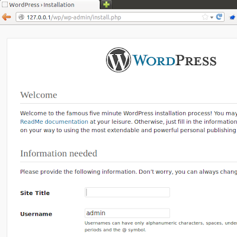This screenshot has width=237, height=237.
Task: Click the site identity globe icon
Action: (x=21, y=17)
